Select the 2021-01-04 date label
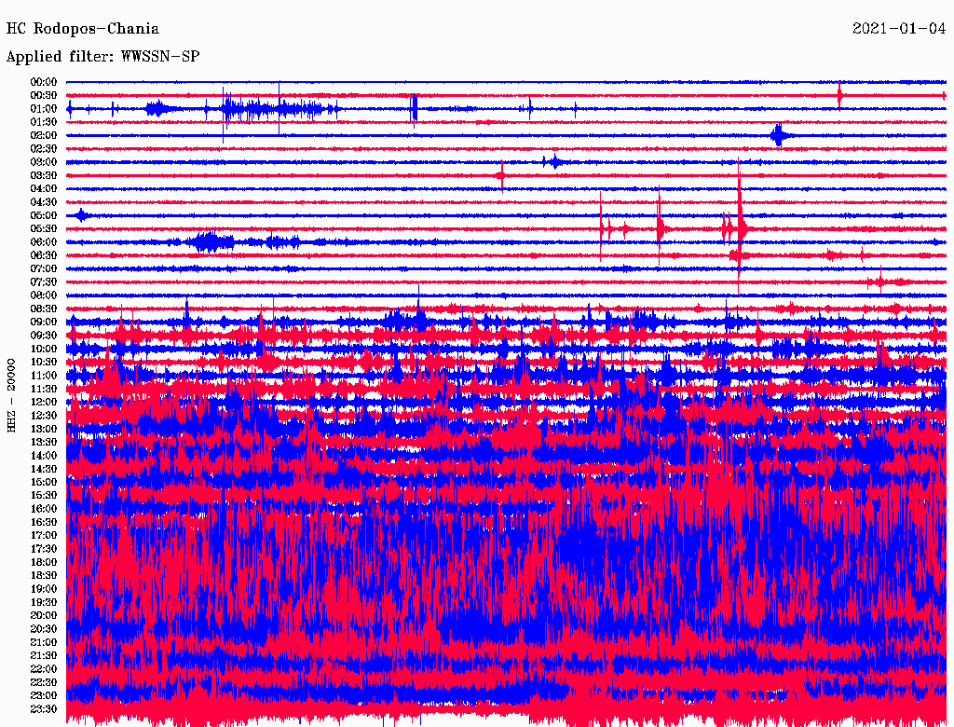The image size is (954, 727). click(900, 29)
